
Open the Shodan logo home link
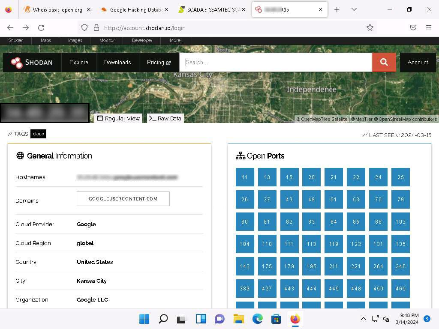pyautogui.click(x=32, y=63)
